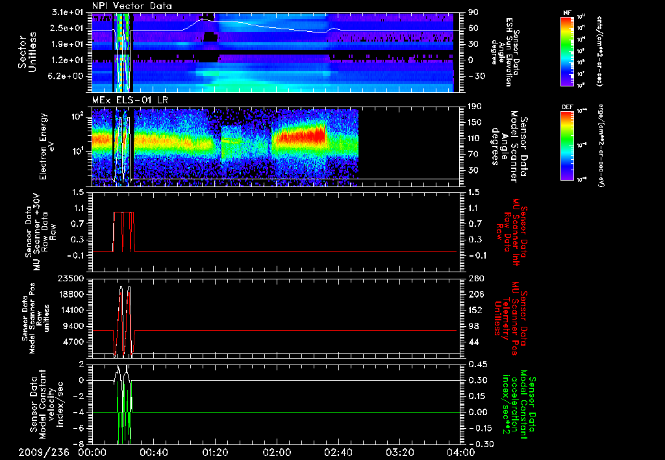Click the 00:00 time tick label
The image size is (665, 460).
[92, 452]
